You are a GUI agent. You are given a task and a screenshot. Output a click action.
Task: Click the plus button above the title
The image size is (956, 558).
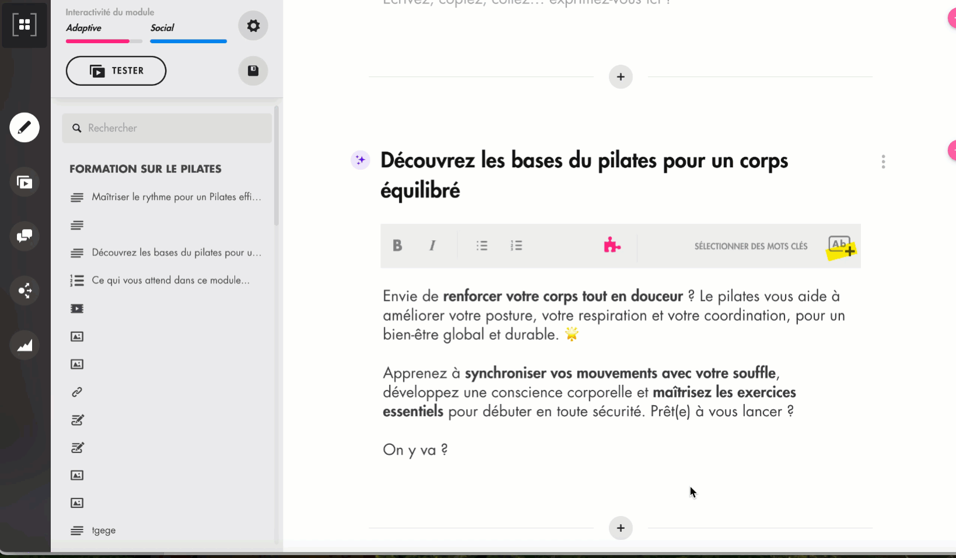[621, 77]
